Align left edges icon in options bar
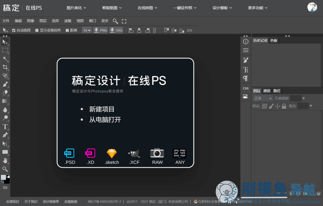 click(131, 30)
